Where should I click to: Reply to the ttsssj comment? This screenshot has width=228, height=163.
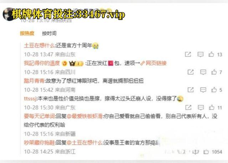click(x=201, y=108)
